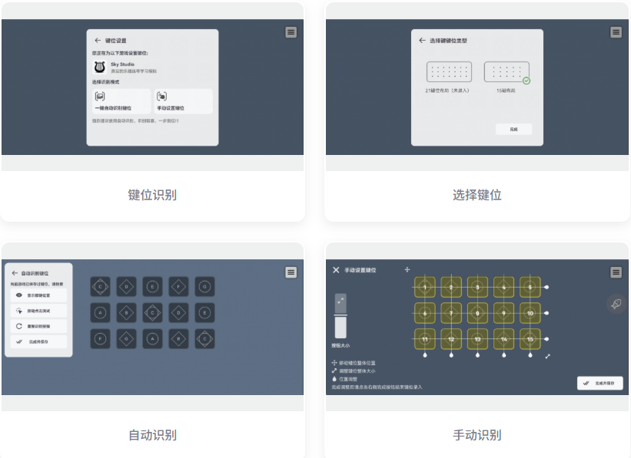This screenshot has height=458, width=631.
Task: Click the 重新识别键位 refresh icon
Action: [x=18, y=325]
